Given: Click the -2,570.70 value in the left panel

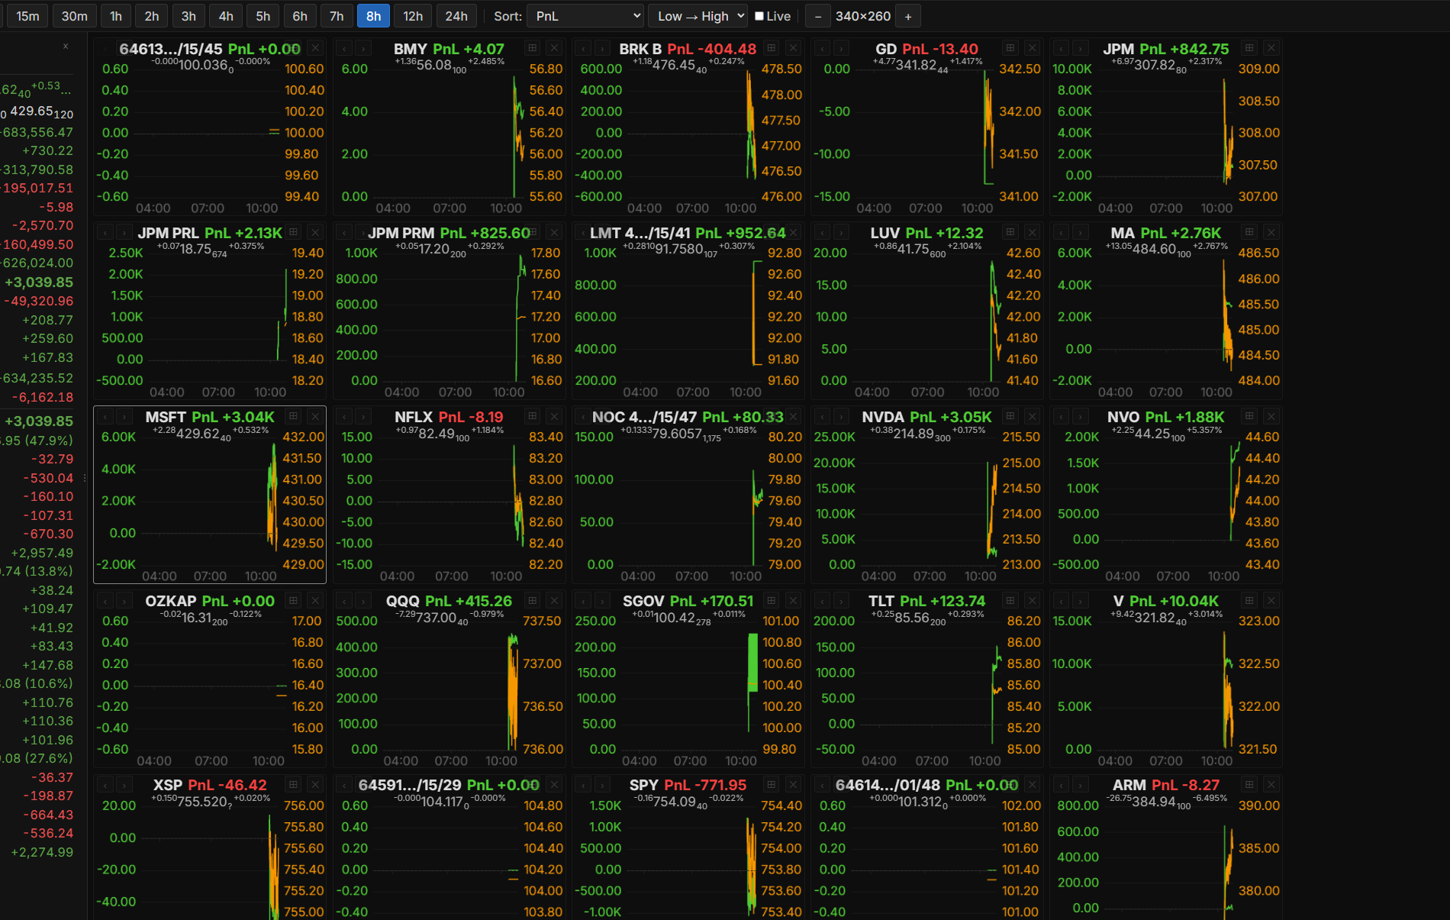Looking at the screenshot, I should click(43, 225).
